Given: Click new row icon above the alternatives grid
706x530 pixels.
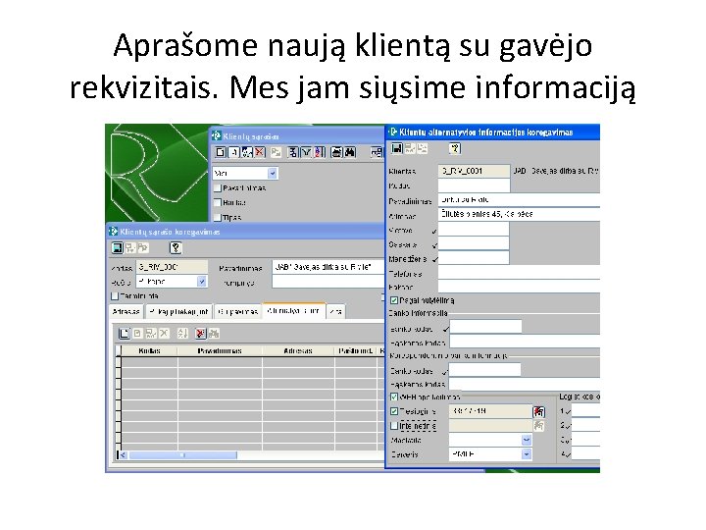Looking at the screenshot, I should (x=124, y=333).
